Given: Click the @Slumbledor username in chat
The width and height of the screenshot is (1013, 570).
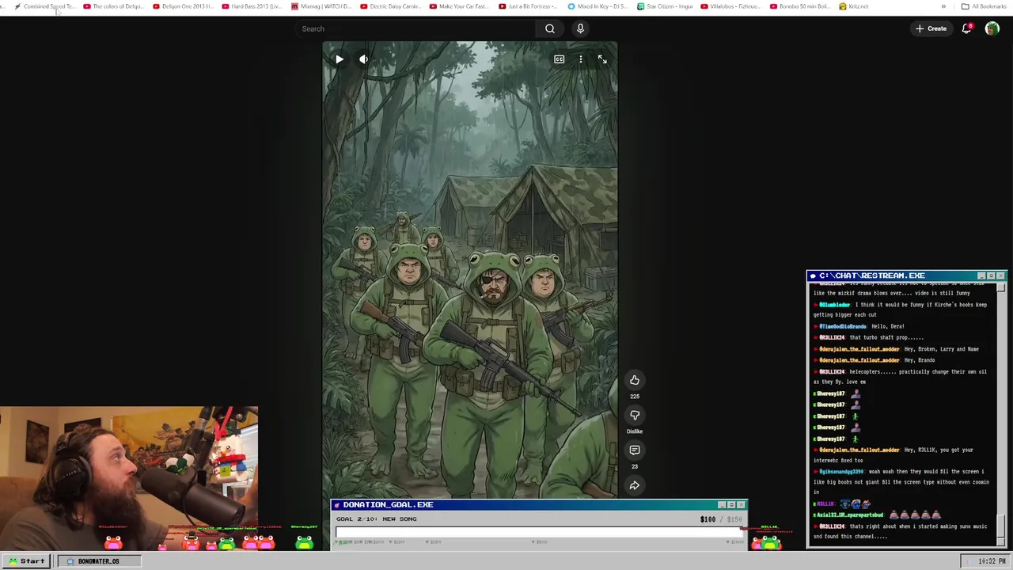Looking at the screenshot, I should (834, 304).
